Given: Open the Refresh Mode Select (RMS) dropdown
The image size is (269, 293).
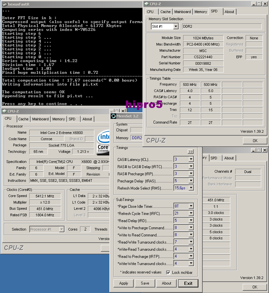Looking at the screenshot, I should (191, 188).
